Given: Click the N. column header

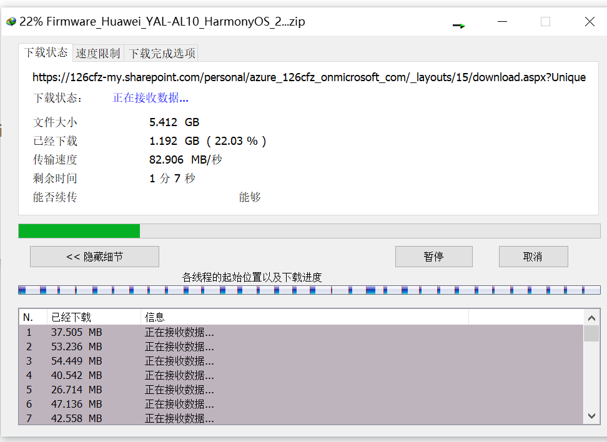Looking at the screenshot, I should point(33,317).
